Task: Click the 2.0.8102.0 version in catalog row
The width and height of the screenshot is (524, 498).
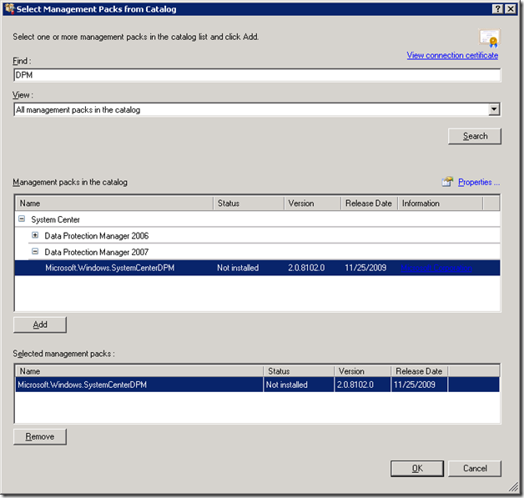Action: tap(306, 268)
